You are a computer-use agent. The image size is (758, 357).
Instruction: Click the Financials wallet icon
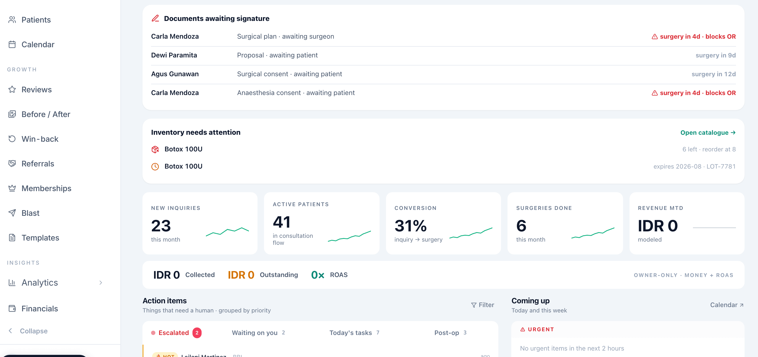[12, 308]
